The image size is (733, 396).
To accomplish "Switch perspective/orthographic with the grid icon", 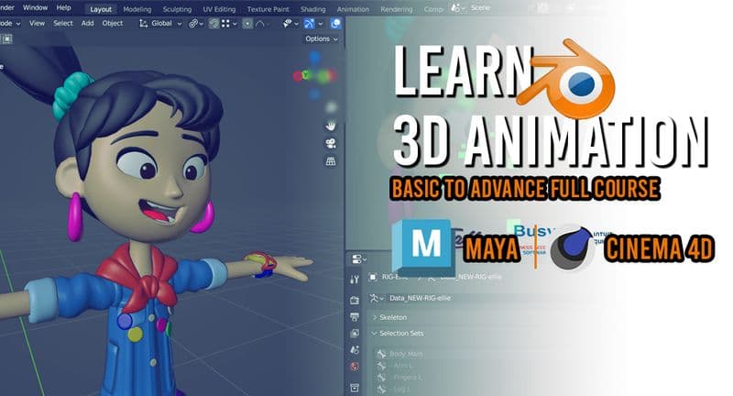I will [x=331, y=161].
